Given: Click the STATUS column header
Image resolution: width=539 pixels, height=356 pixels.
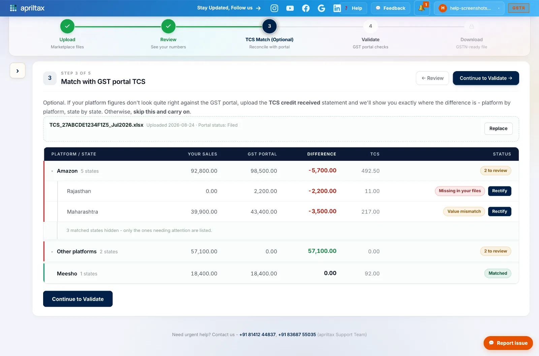Looking at the screenshot, I should [502, 154].
